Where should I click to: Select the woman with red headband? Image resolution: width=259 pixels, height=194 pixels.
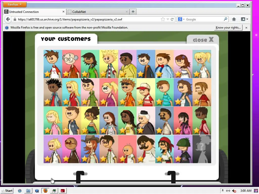click(x=127, y=120)
